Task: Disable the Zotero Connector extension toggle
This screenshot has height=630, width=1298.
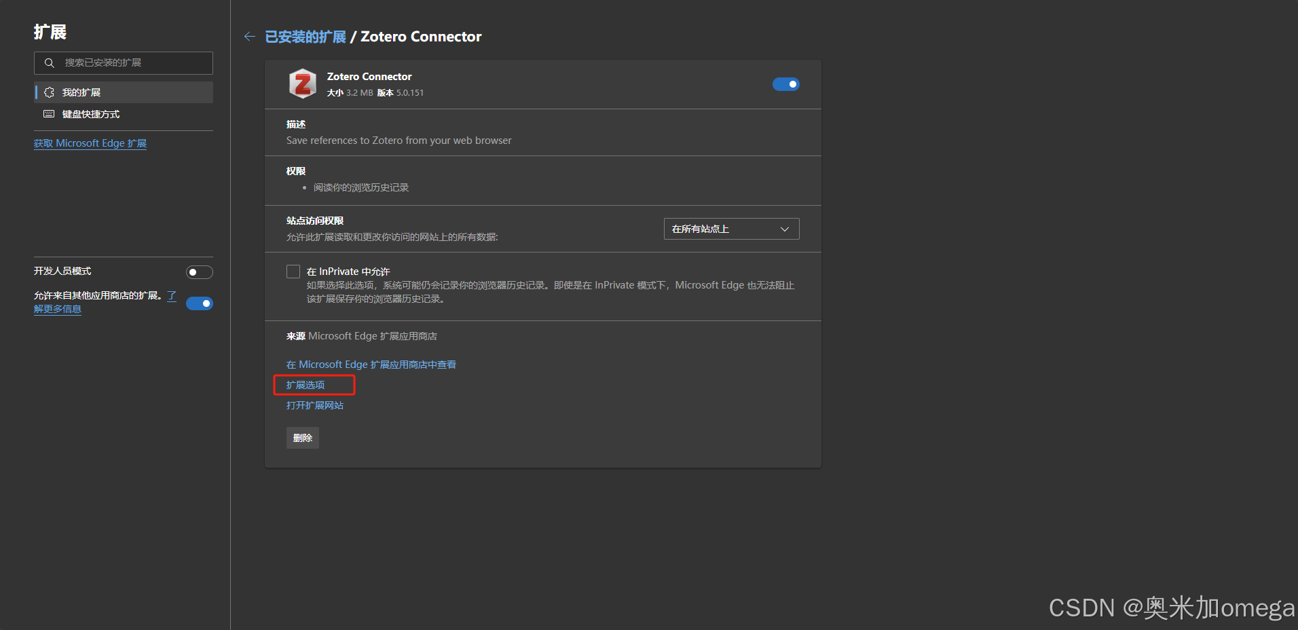Action: point(786,84)
